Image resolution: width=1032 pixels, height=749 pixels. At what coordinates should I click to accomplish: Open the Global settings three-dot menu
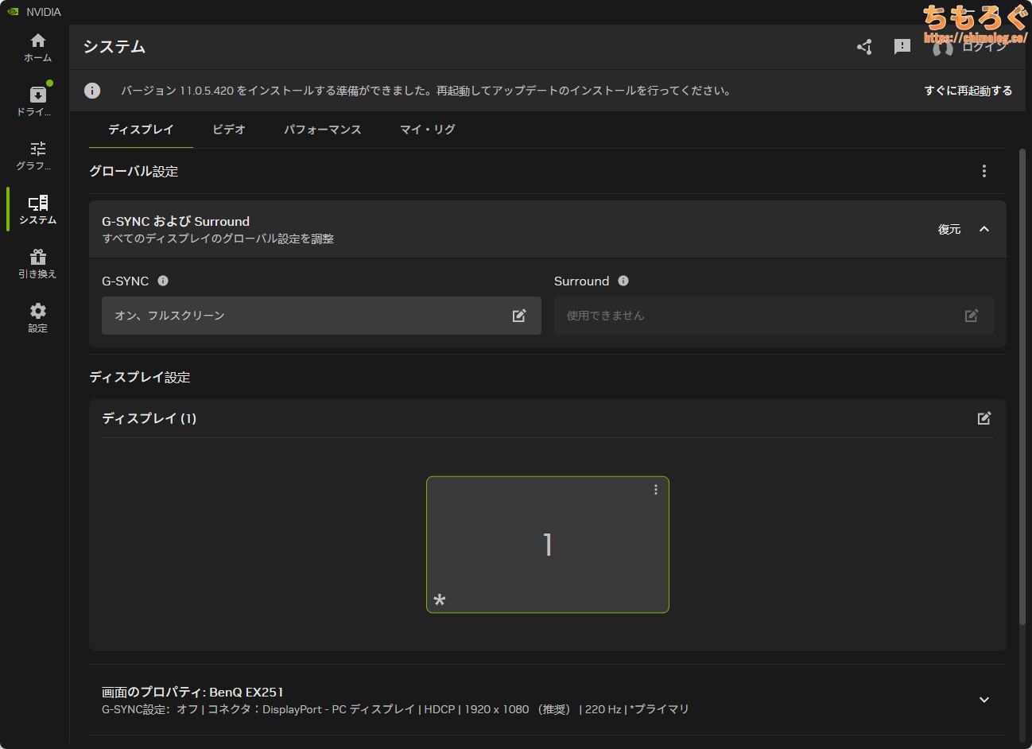click(984, 171)
